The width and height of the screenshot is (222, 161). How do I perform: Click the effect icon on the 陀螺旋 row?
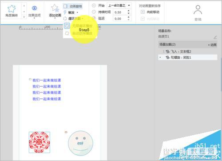pyautogui.click(x=167, y=57)
